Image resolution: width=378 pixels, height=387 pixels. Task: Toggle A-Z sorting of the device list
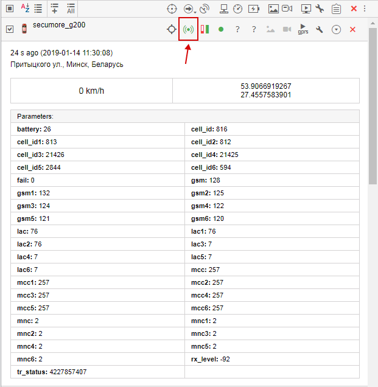[25, 9]
